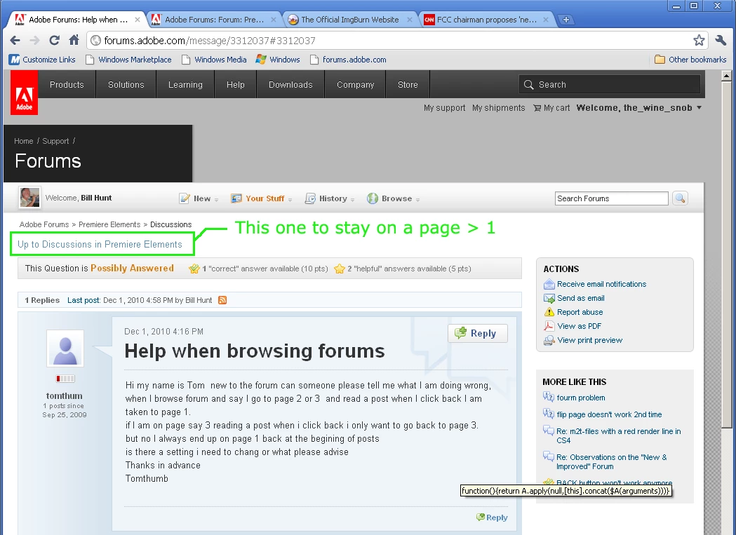The height and width of the screenshot is (535, 736).
Task: Click the scrollbar up arrow
Action: coord(726,76)
